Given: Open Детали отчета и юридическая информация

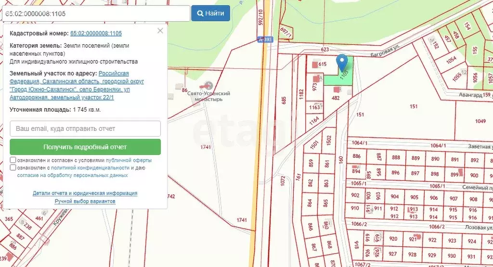Looking at the screenshot, I should tap(85, 193).
